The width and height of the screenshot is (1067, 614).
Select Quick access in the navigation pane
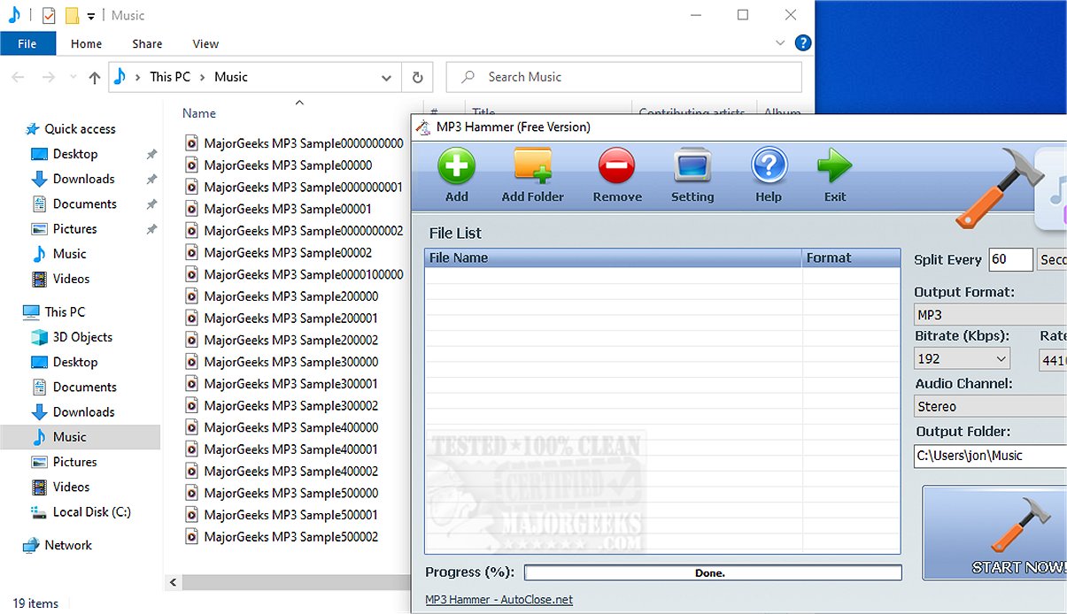pyautogui.click(x=71, y=129)
